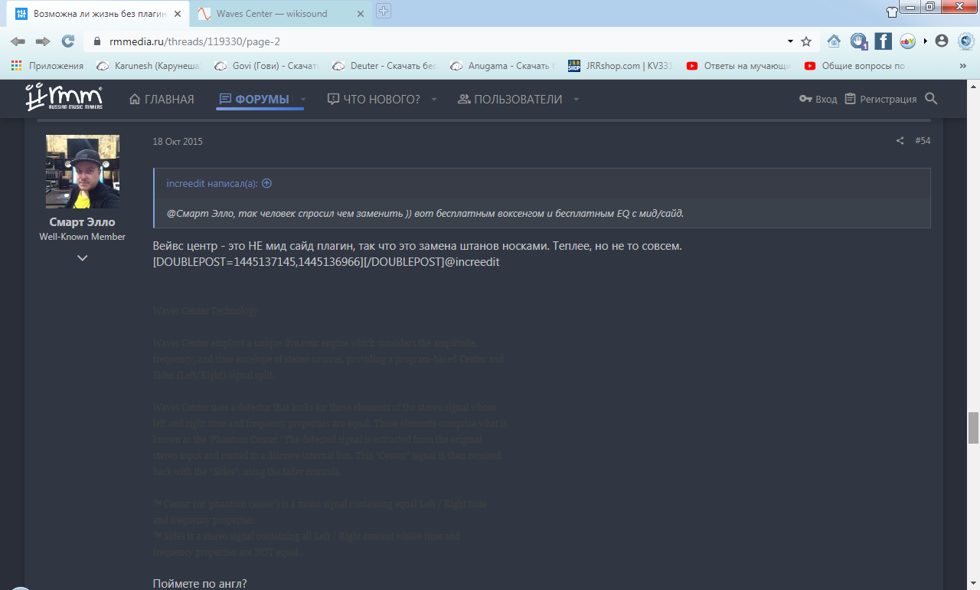Open the Anugama bookmark
The height and width of the screenshot is (590, 980).
pos(502,66)
